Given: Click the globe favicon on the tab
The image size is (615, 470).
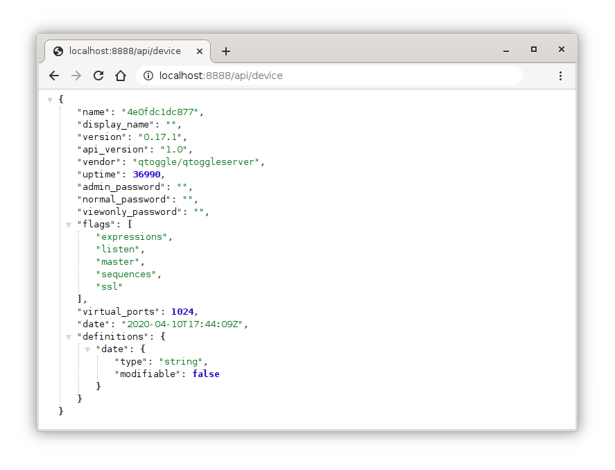Looking at the screenshot, I should [58, 51].
